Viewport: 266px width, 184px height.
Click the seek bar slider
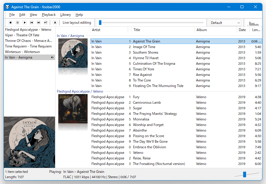(151, 23)
